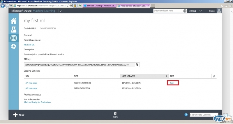Open the Menu item in header
The image size is (233, 124).
click(212, 11)
